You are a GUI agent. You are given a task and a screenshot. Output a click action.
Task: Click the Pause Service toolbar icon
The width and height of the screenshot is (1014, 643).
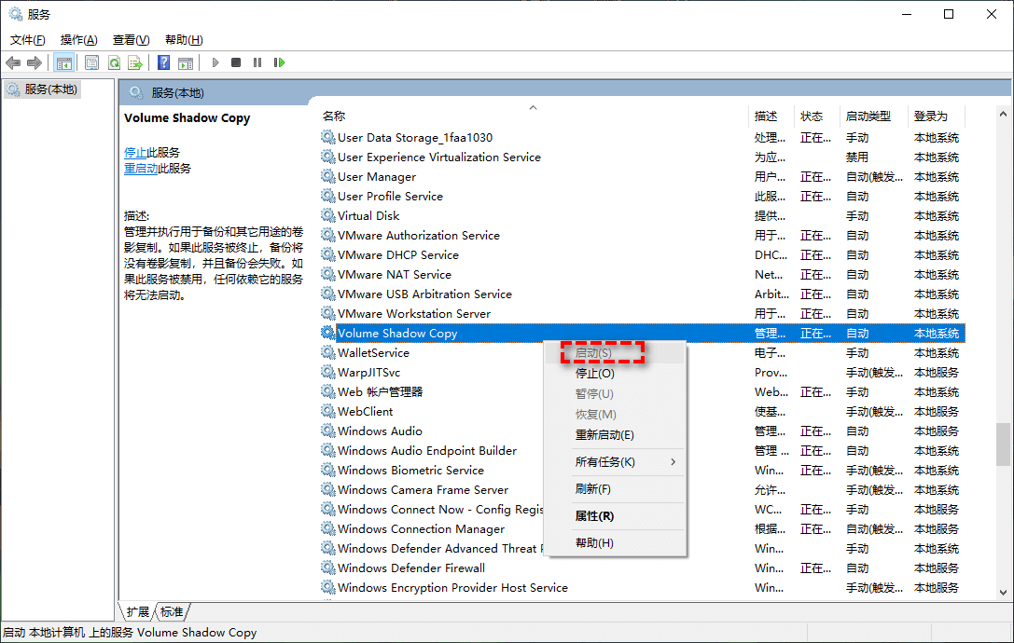pos(257,62)
